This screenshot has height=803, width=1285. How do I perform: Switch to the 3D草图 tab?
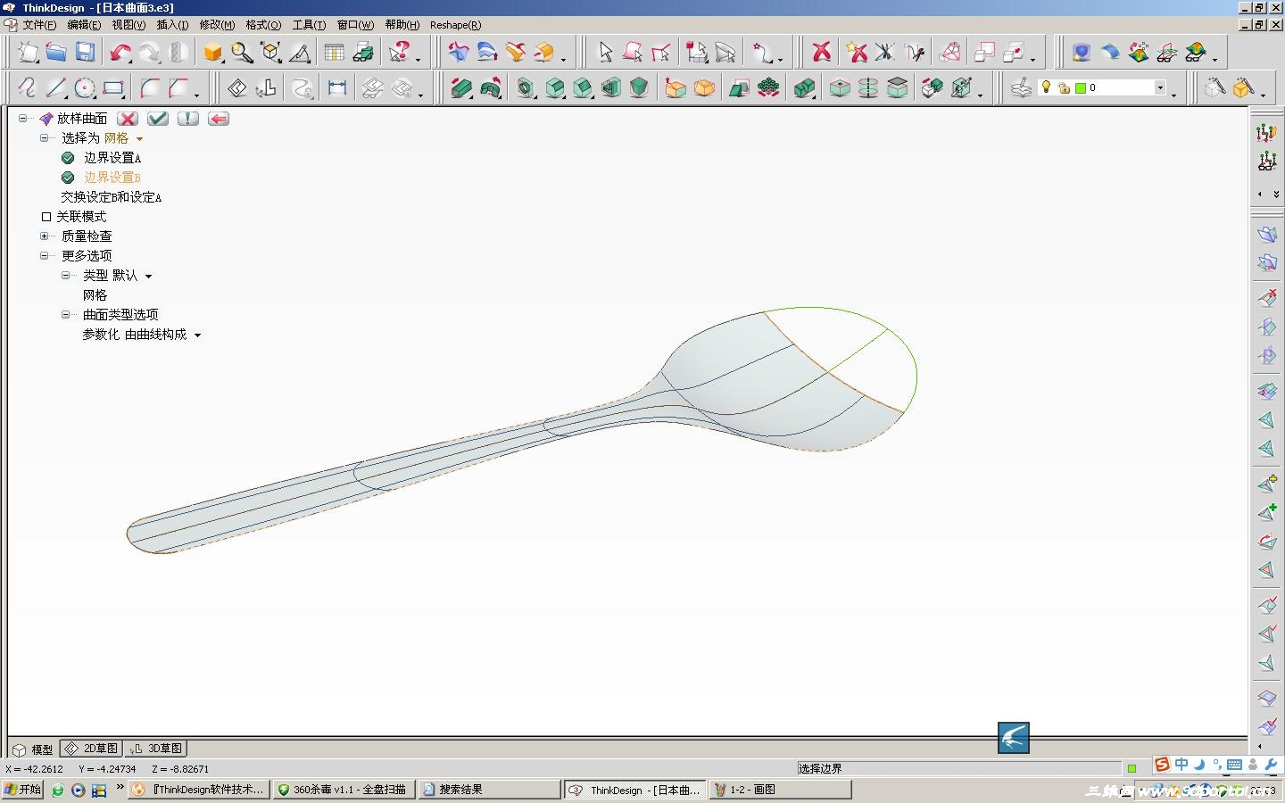156,749
